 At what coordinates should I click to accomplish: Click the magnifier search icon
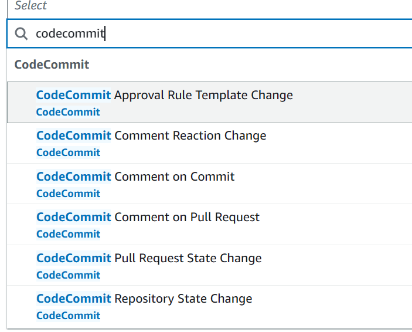click(x=21, y=33)
